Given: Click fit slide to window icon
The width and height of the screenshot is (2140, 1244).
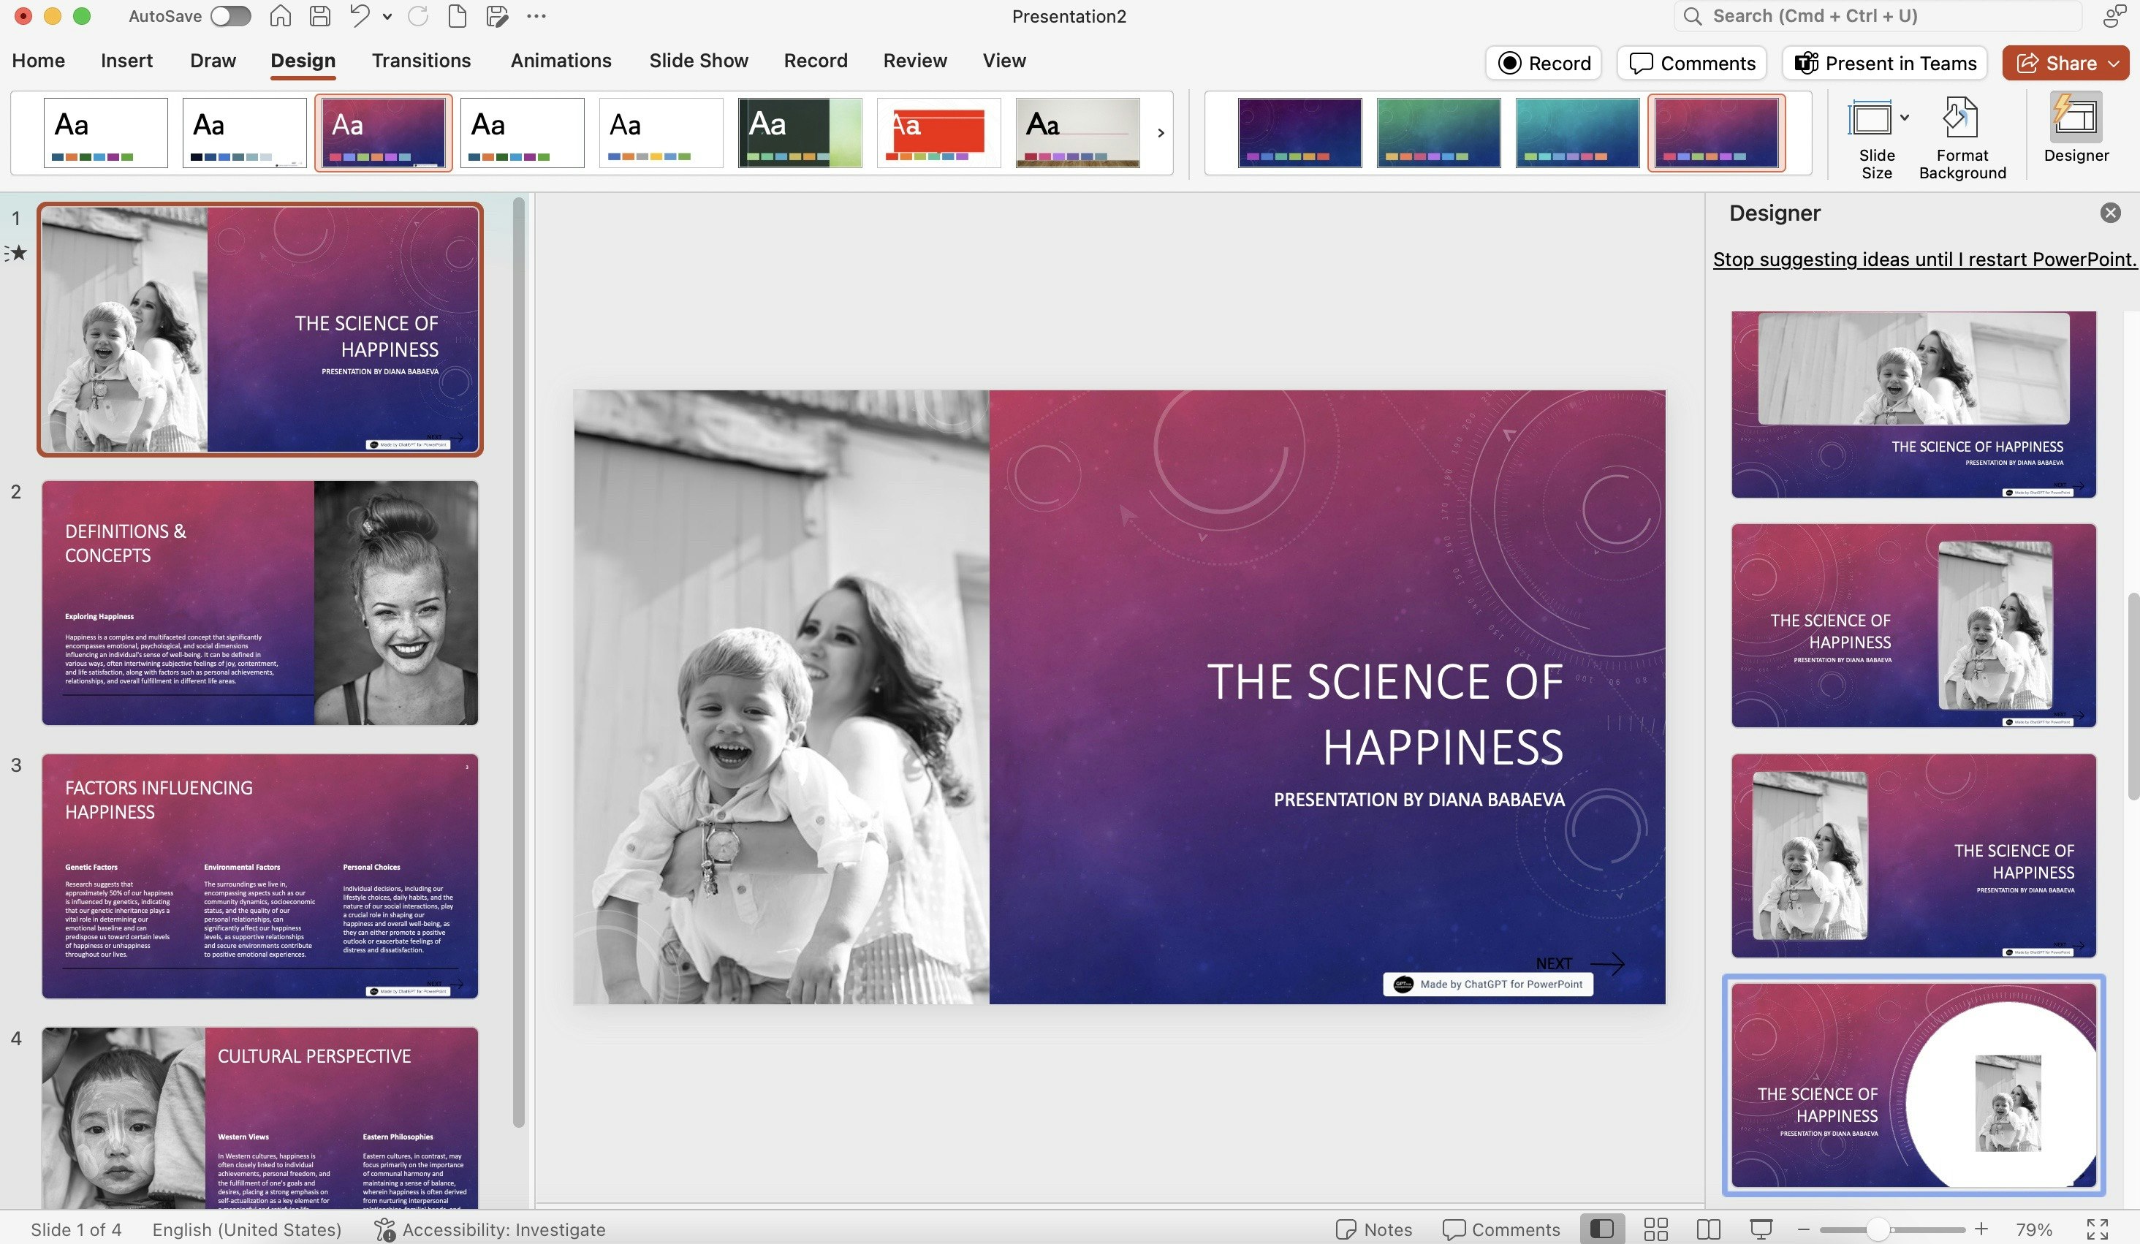Looking at the screenshot, I should [2097, 1229].
